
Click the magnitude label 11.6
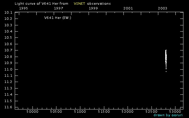tap(8, 107)
